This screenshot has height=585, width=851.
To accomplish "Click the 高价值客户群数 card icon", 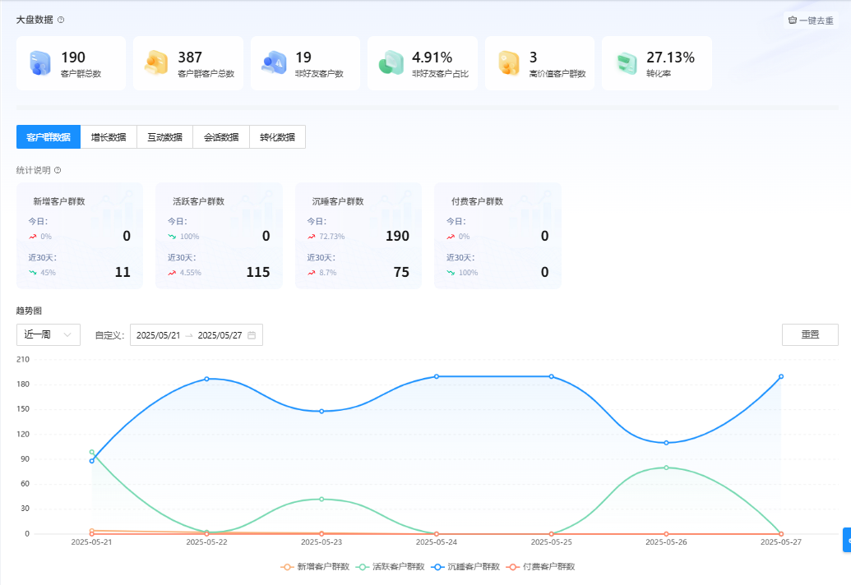I will (x=508, y=63).
